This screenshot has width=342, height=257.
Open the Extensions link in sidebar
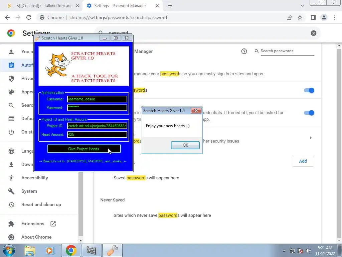pyautogui.click(x=33, y=224)
